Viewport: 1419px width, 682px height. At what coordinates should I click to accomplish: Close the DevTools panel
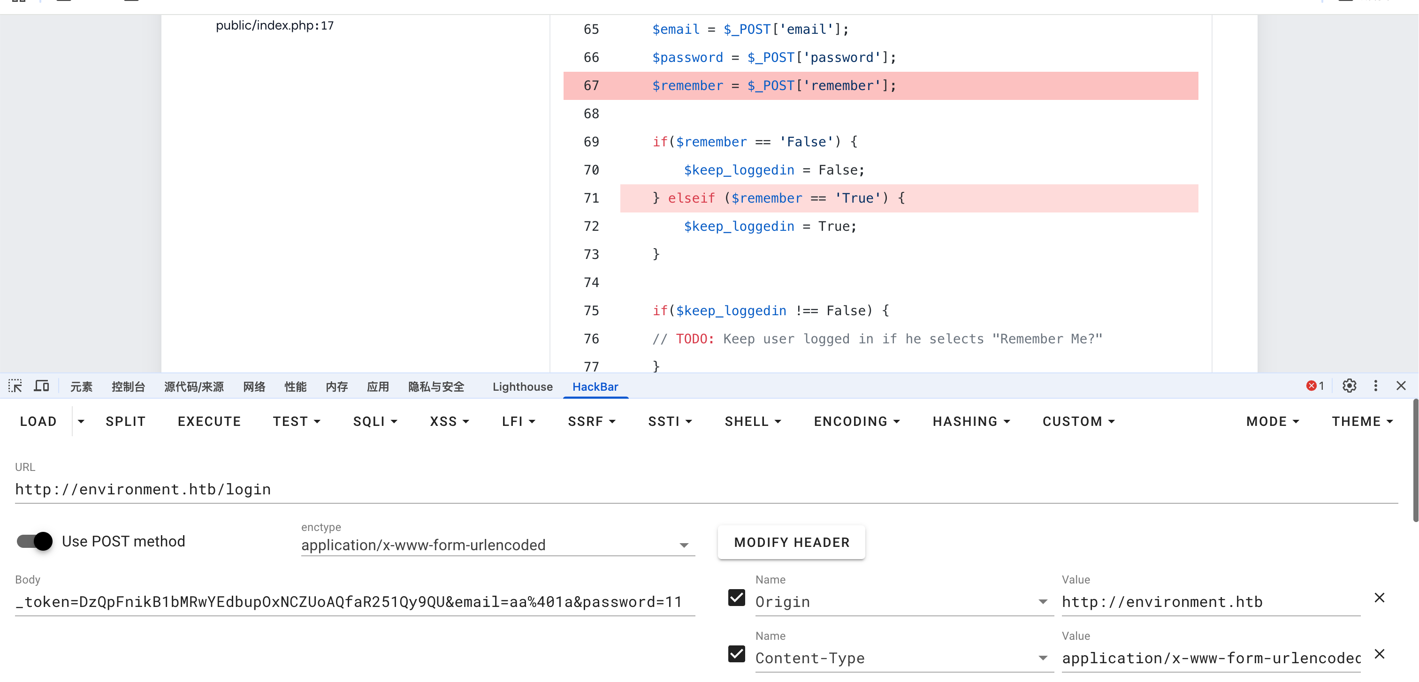(x=1401, y=386)
